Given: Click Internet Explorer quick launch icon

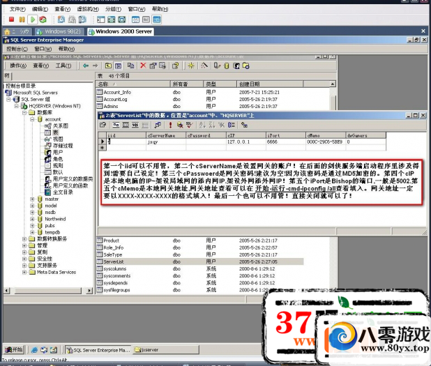Looking at the screenshot, I should (34, 350).
